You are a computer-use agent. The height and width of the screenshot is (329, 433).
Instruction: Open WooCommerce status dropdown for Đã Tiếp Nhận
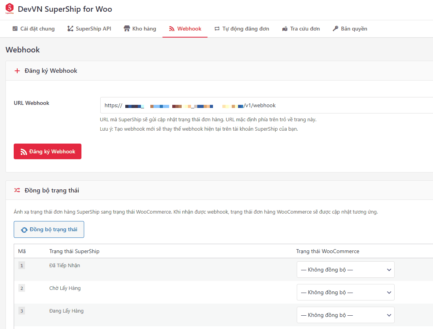tap(345, 270)
